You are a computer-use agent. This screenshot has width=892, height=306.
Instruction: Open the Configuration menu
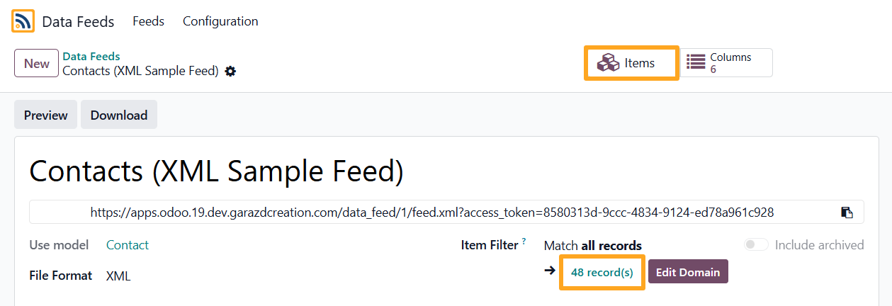point(220,21)
